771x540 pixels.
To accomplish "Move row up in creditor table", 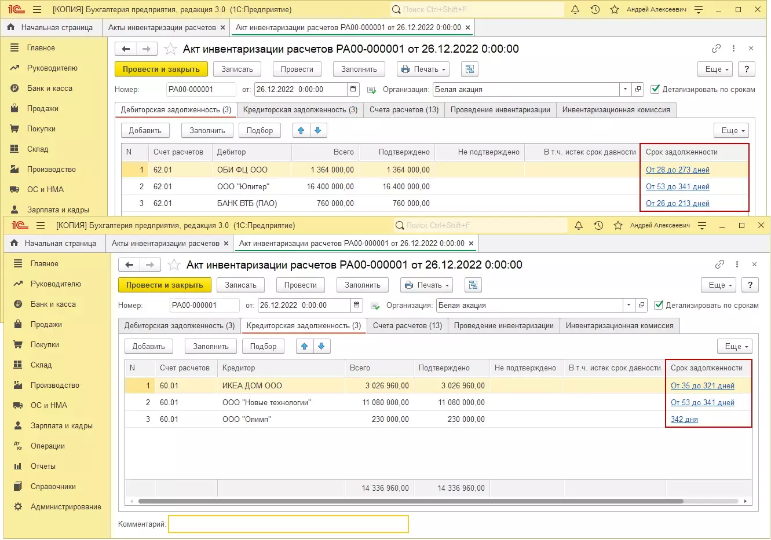I will click(x=304, y=347).
